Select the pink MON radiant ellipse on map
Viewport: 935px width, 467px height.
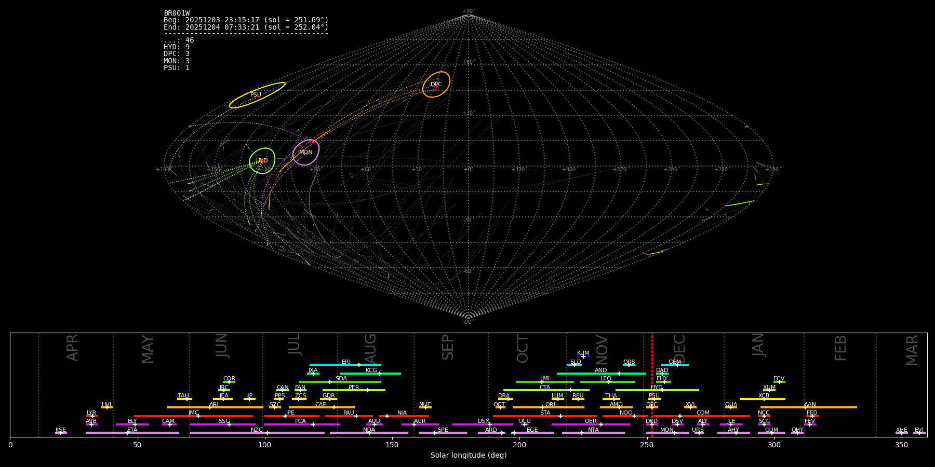306,152
